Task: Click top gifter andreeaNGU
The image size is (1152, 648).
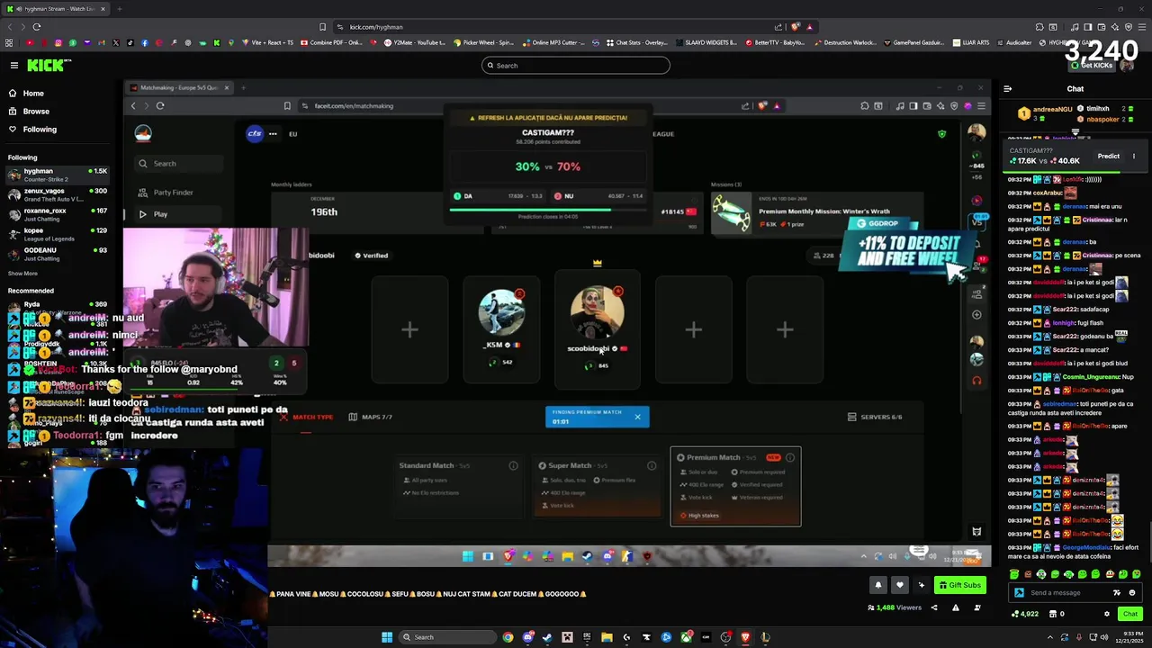Action: tap(1044, 113)
